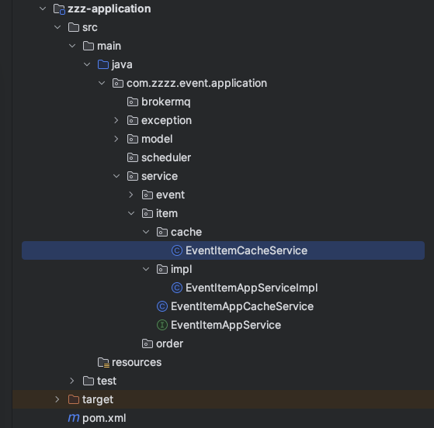The image size is (434, 428).
Task: Expand the model package
Action: (x=116, y=139)
